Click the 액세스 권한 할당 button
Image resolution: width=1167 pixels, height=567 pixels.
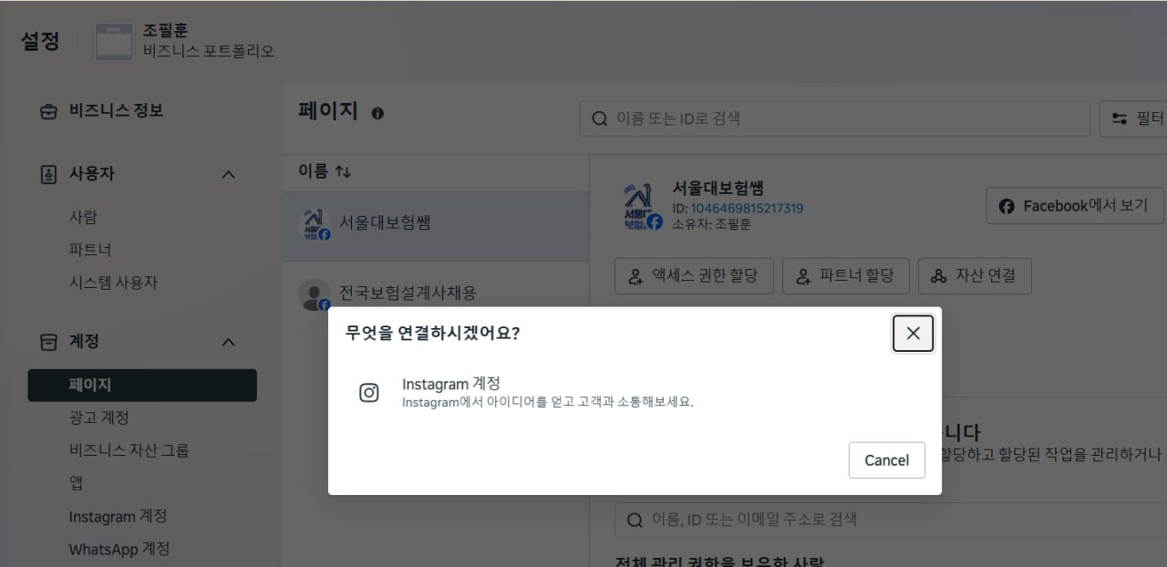point(694,275)
